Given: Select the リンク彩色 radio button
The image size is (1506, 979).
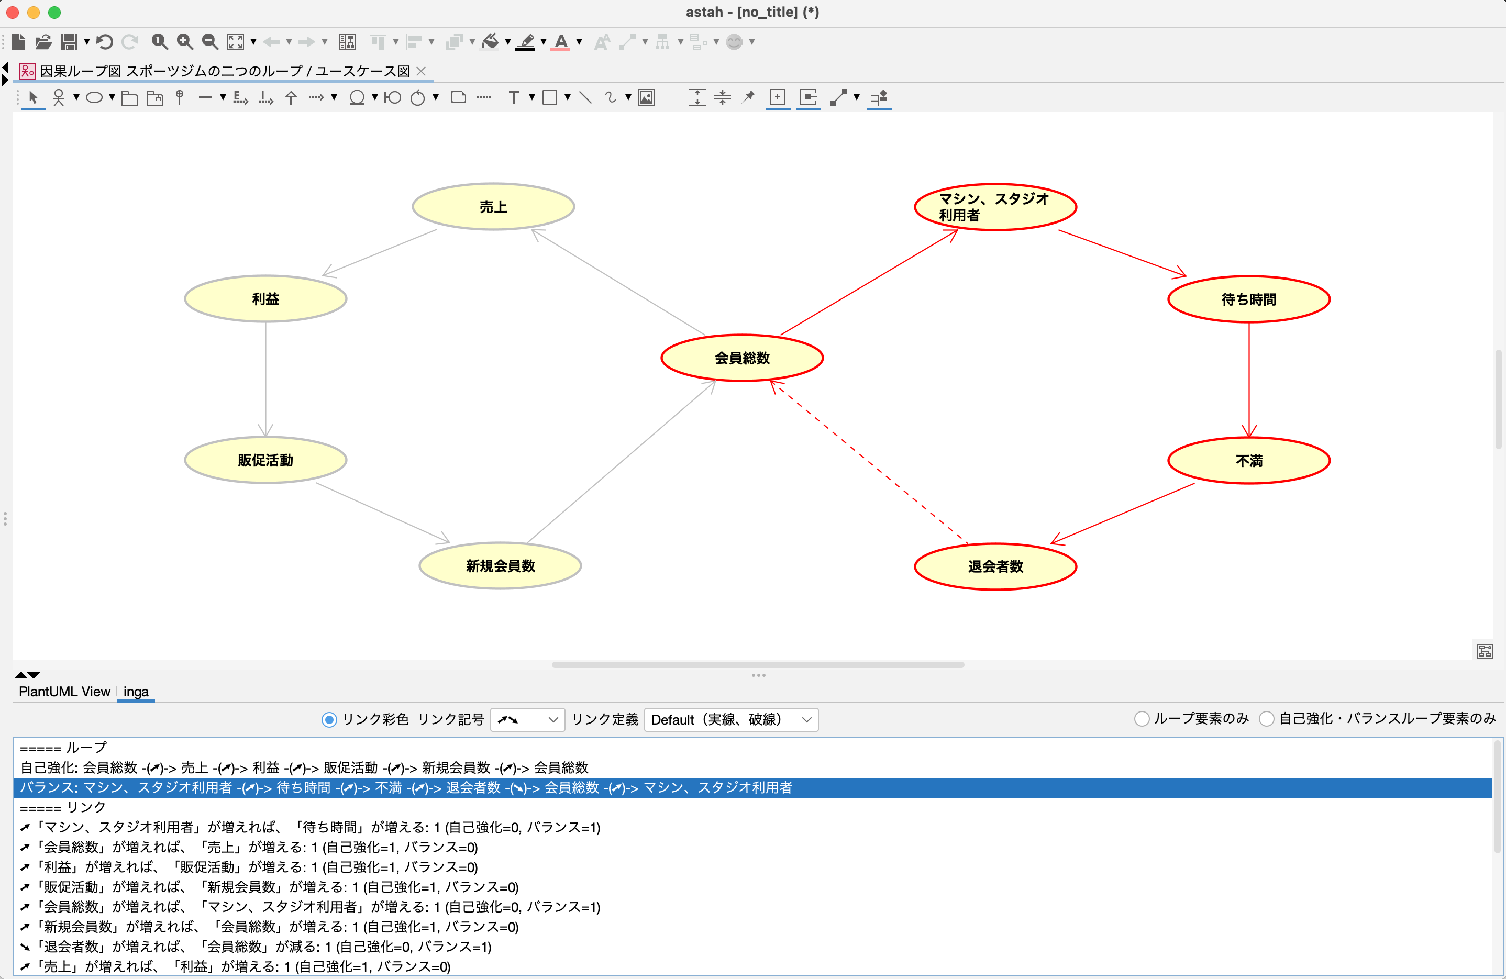Looking at the screenshot, I should tap(329, 719).
